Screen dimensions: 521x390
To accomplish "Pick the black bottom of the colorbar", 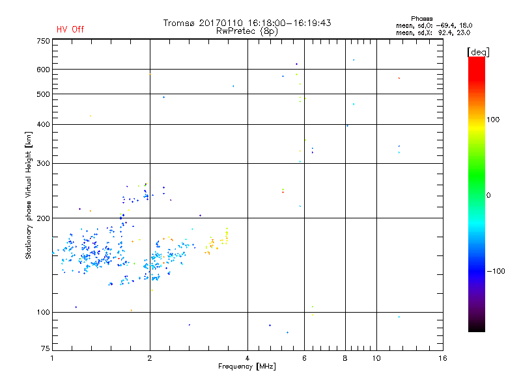I will [x=477, y=327].
